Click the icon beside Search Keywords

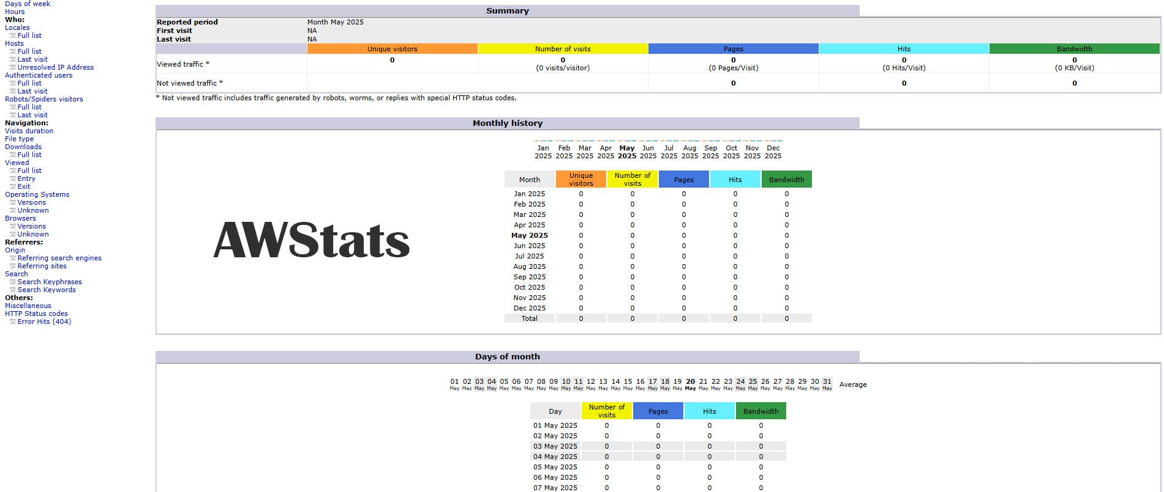click(x=12, y=290)
